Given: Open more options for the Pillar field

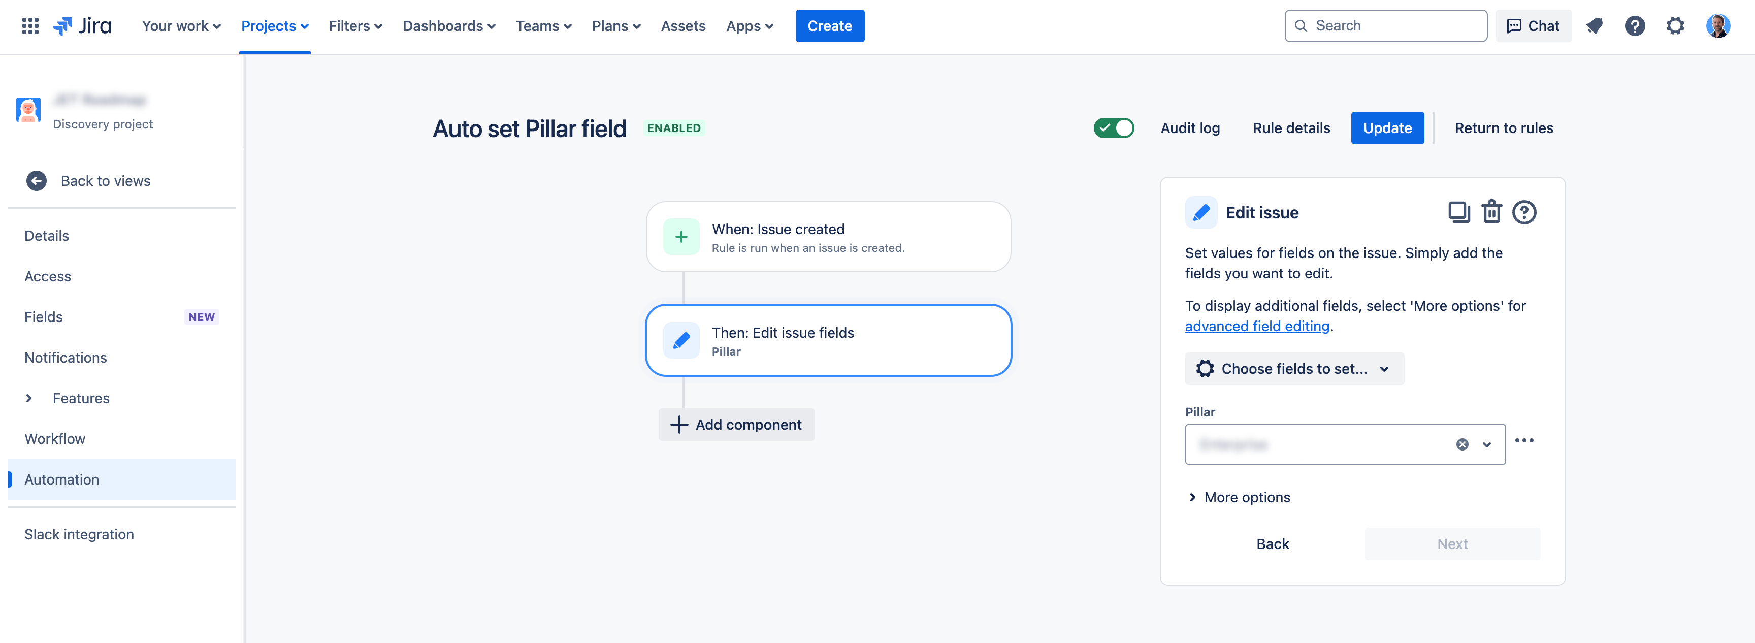Looking at the screenshot, I should 1525,441.
